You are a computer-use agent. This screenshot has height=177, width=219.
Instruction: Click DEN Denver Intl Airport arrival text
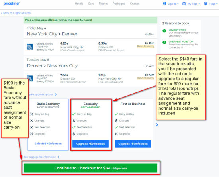click(x=111, y=51)
